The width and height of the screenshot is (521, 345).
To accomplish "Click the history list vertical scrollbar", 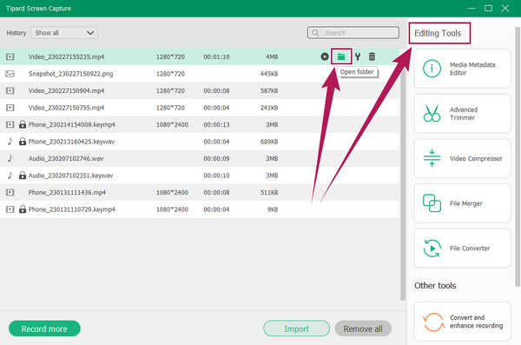I will point(403,175).
